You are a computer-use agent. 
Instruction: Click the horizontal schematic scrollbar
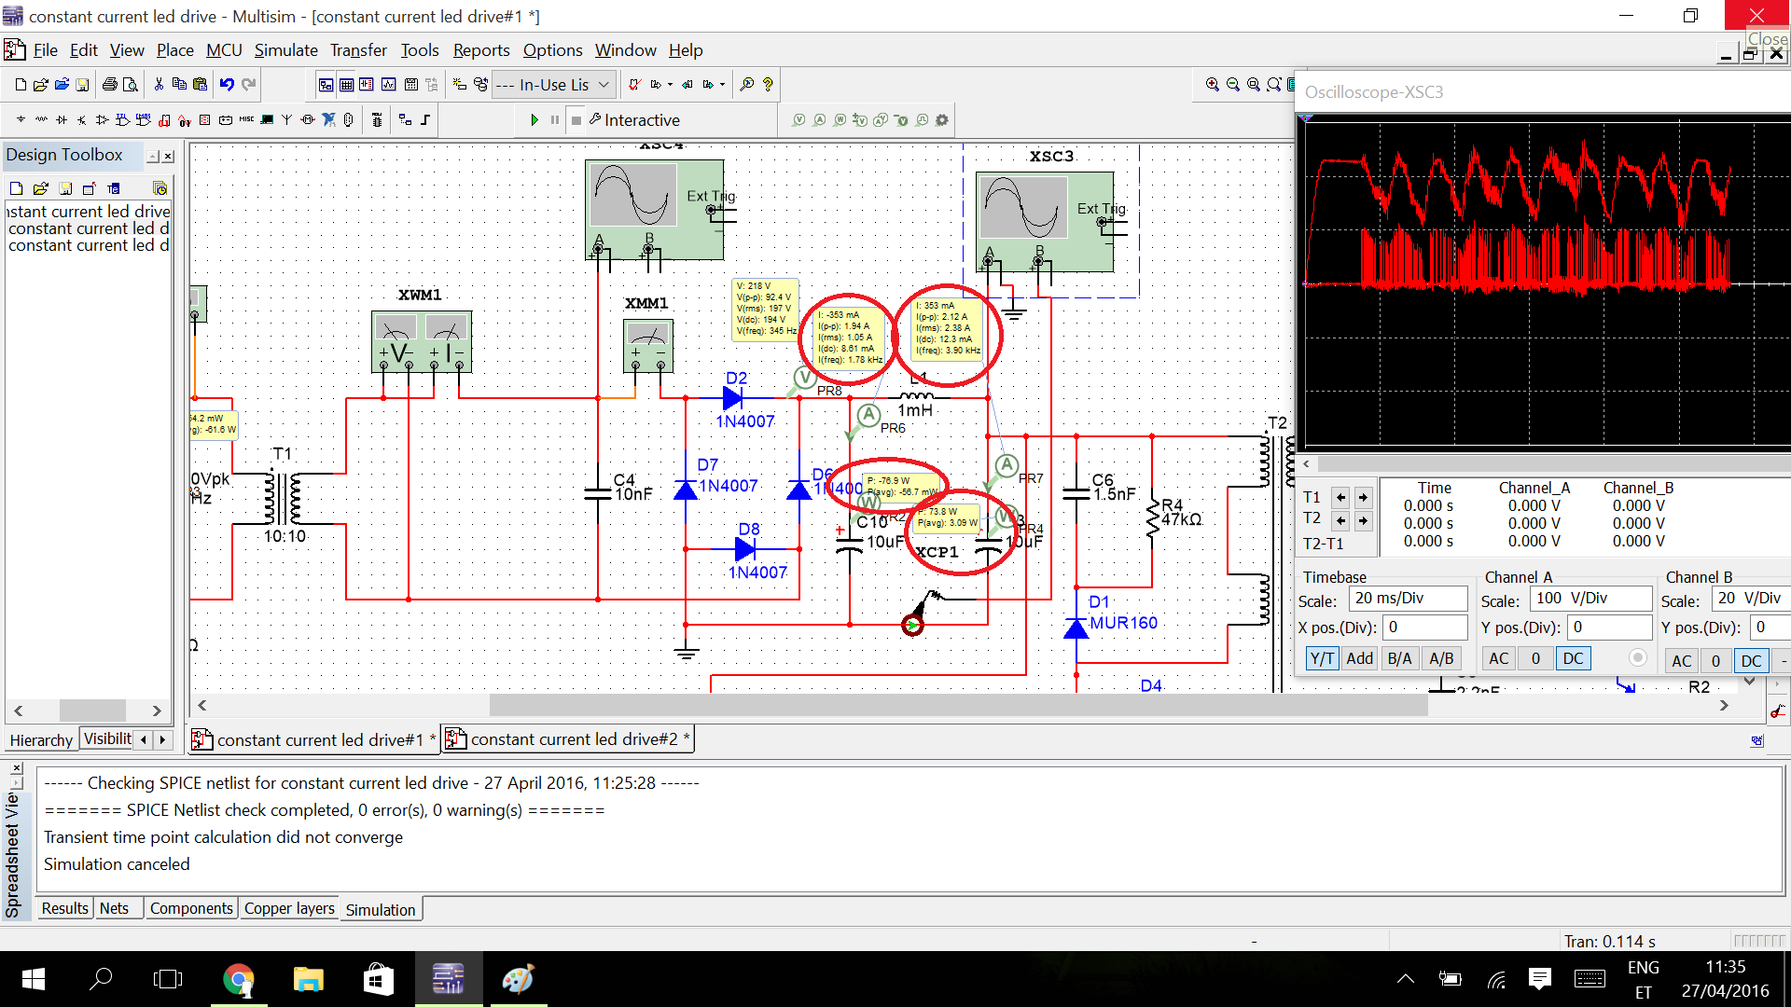point(958,706)
